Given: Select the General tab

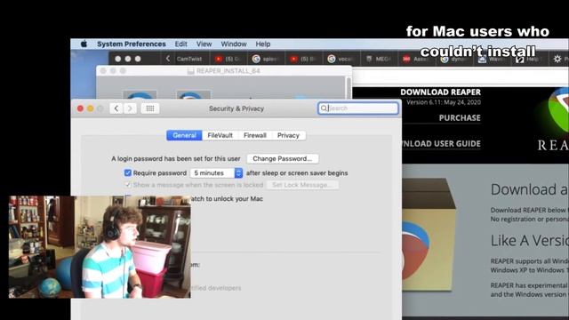Looking at the screenshot, I should 184,135.
